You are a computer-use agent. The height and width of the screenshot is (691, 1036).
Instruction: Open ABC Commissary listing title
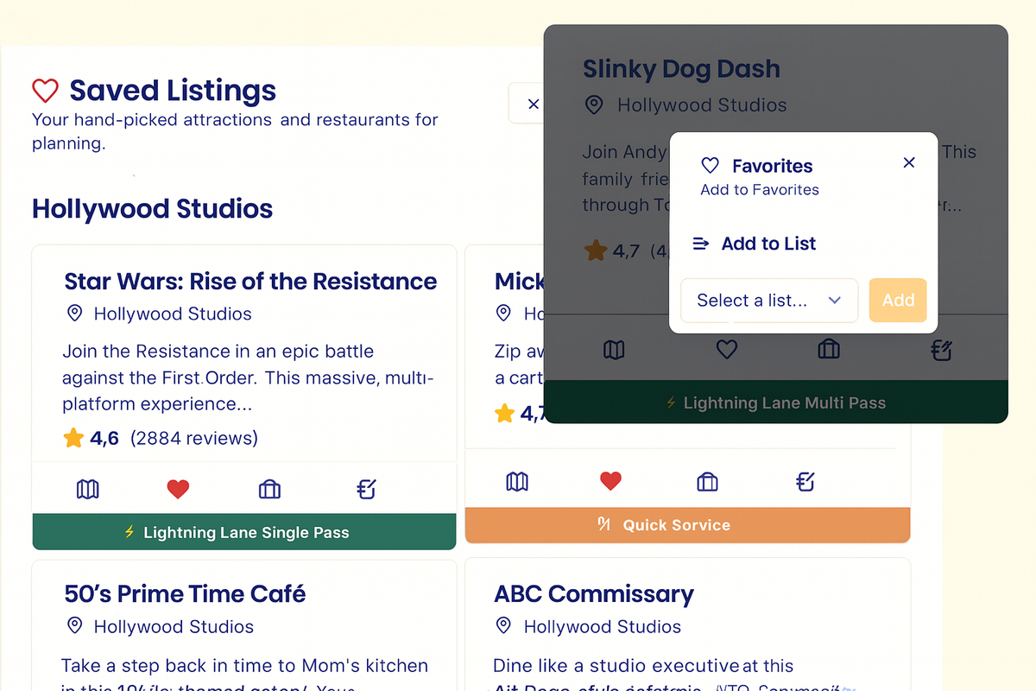[594, 594]
